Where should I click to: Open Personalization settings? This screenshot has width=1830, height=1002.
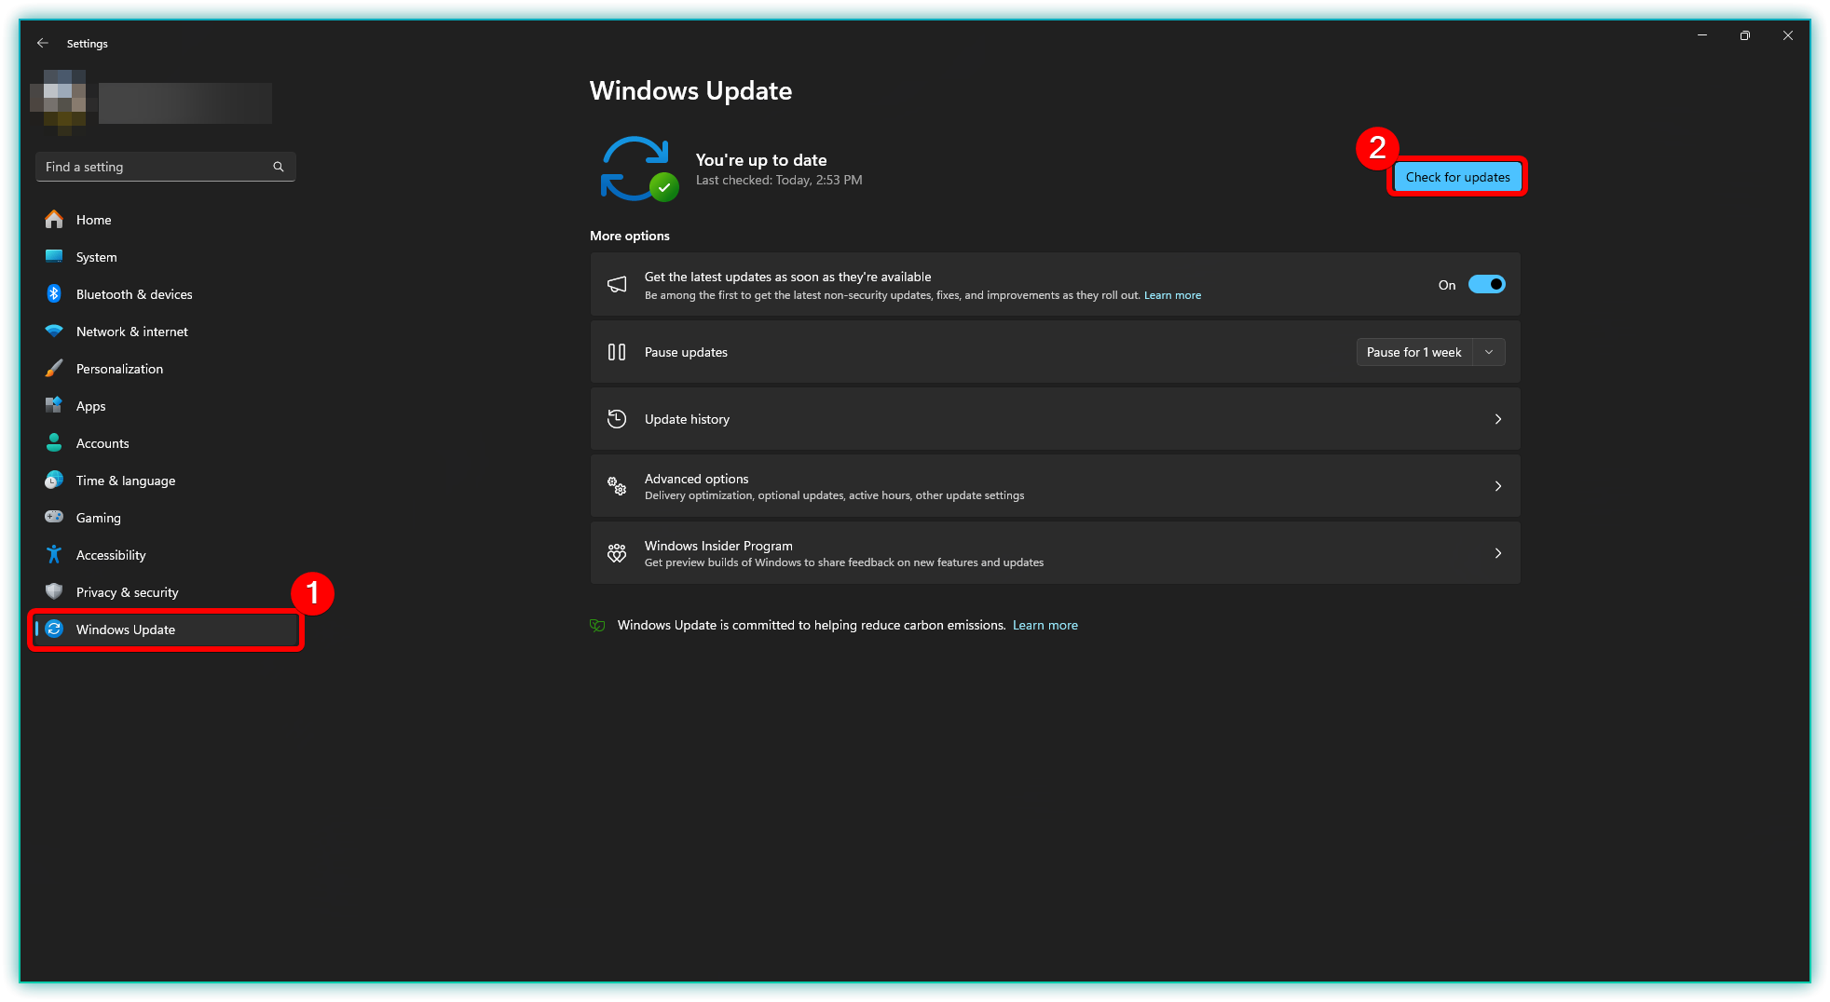point(166,369)
